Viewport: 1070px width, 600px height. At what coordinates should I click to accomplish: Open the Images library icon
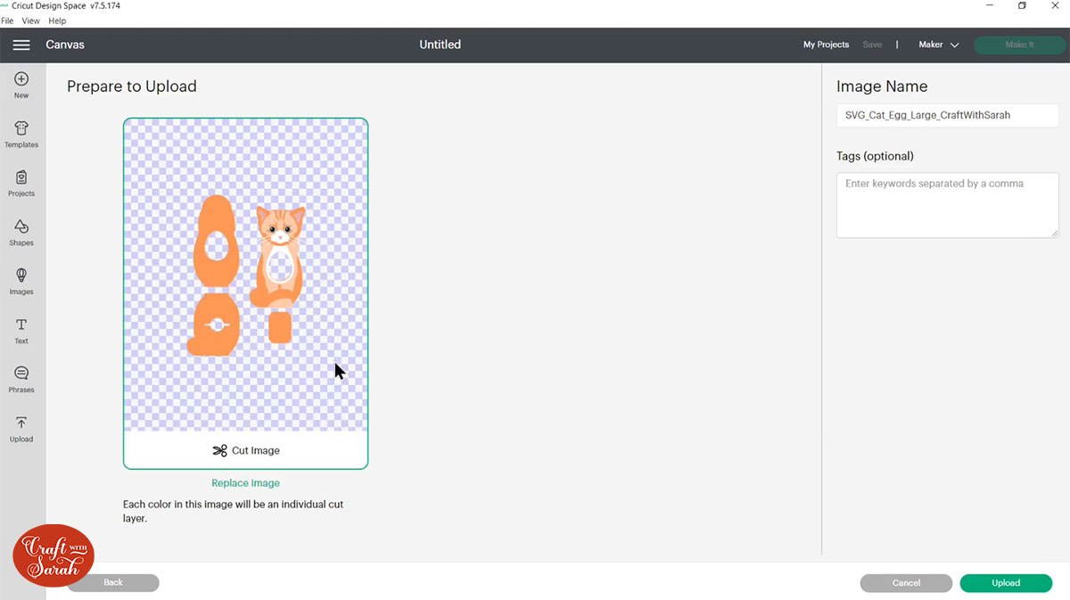(21, 279)
